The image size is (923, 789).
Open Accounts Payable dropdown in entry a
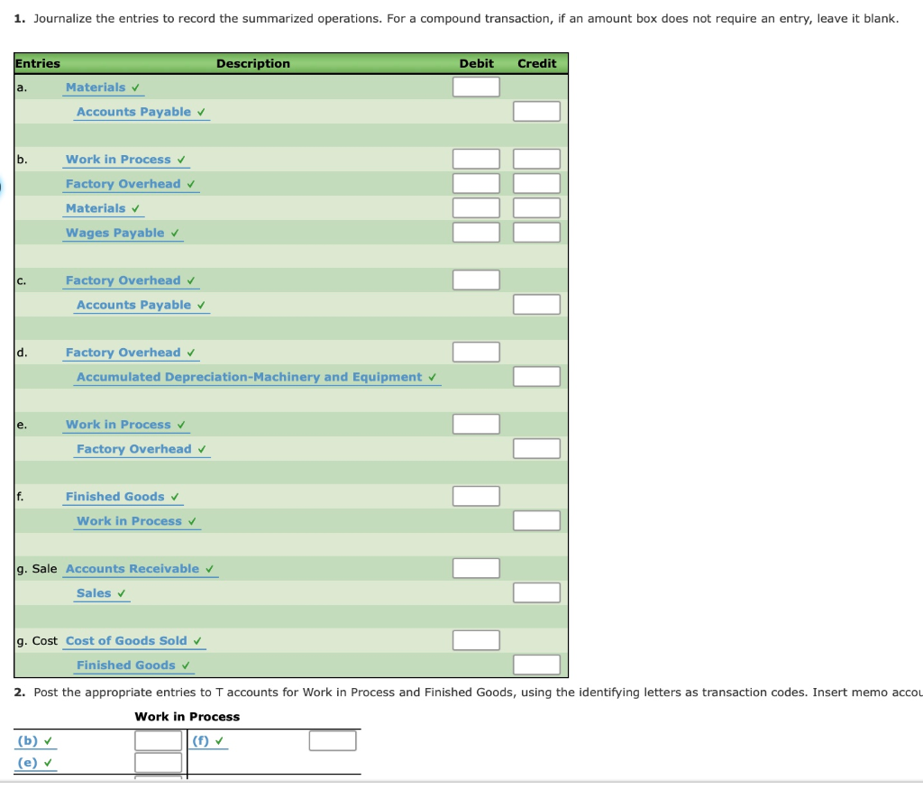142,112
